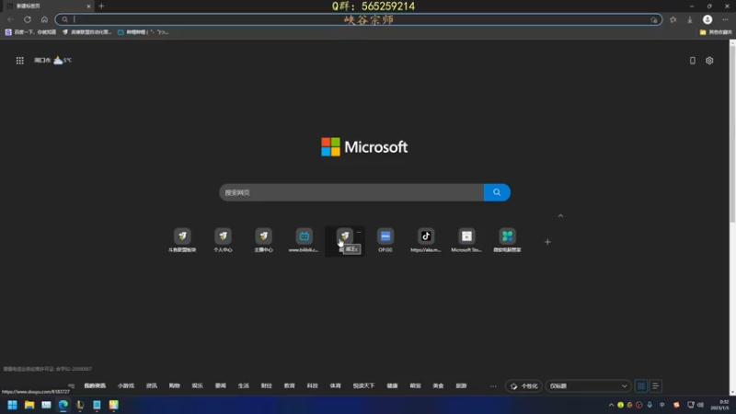Open the TikTok quick link tile
This screenshot has height=414, width=736.
[x=426, y=240]
